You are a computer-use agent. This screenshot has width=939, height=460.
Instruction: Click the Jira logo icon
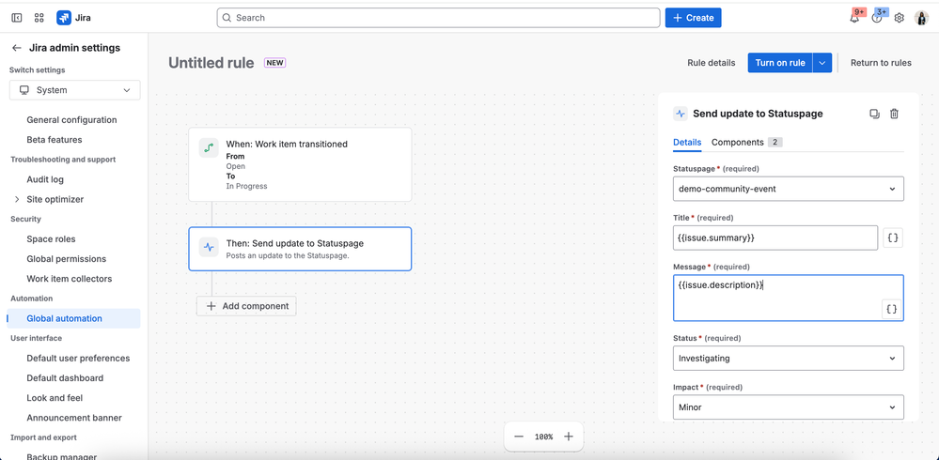64,18
